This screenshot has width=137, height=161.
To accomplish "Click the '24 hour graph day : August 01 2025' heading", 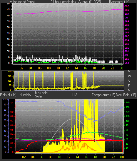I will point(76,1).
